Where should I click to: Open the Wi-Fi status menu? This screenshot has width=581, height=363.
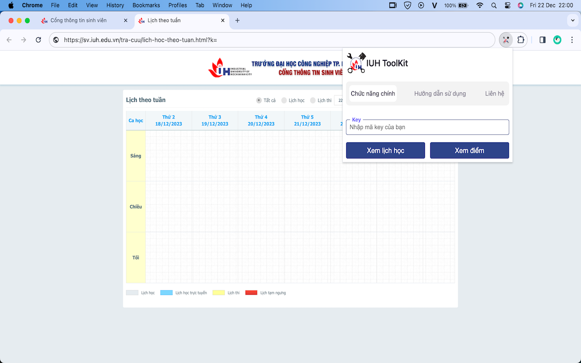pos(480,5)
